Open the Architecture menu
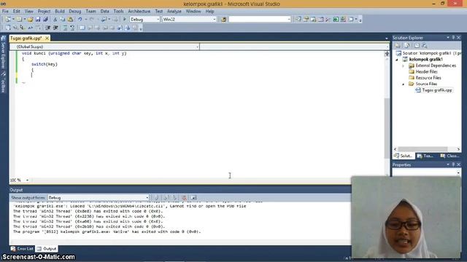 point(139,12)
